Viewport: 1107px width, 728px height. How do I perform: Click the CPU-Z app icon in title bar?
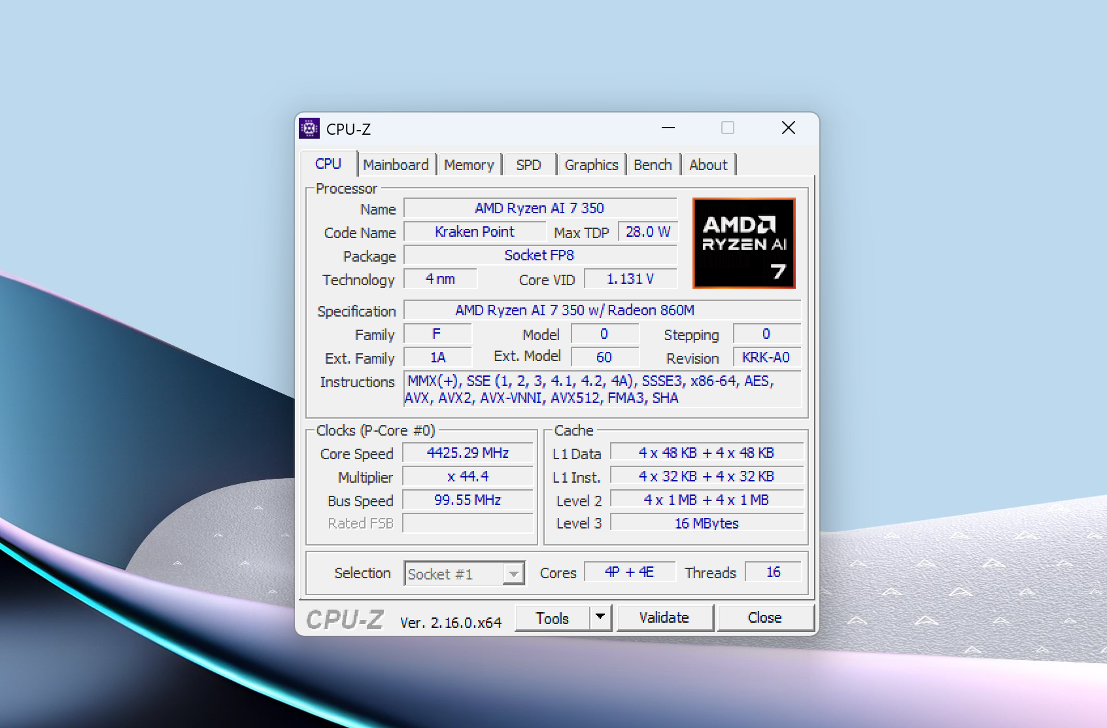coord(309,128)
